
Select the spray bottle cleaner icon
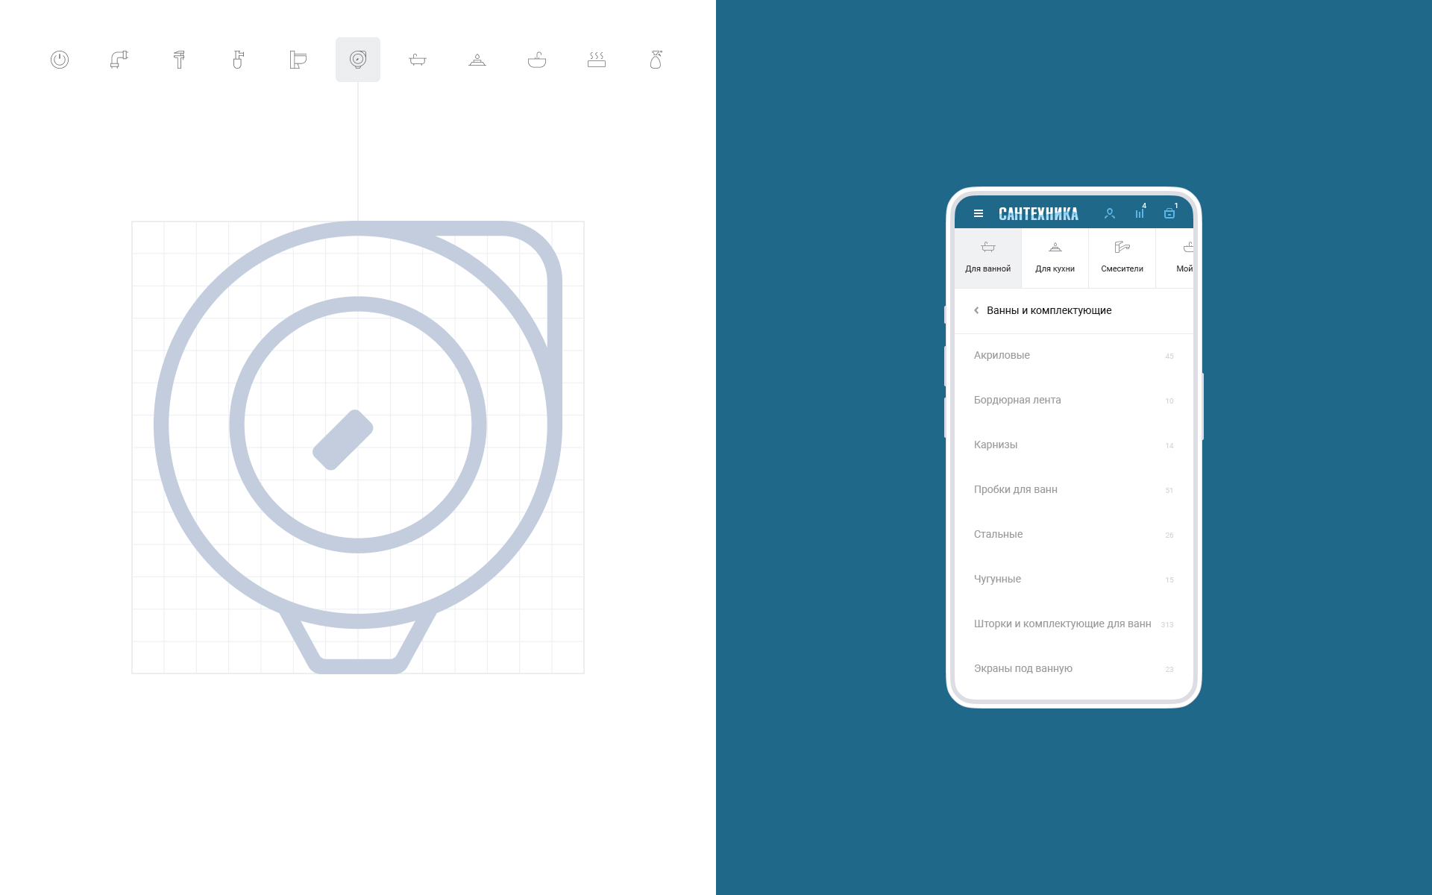coord(656,60)
